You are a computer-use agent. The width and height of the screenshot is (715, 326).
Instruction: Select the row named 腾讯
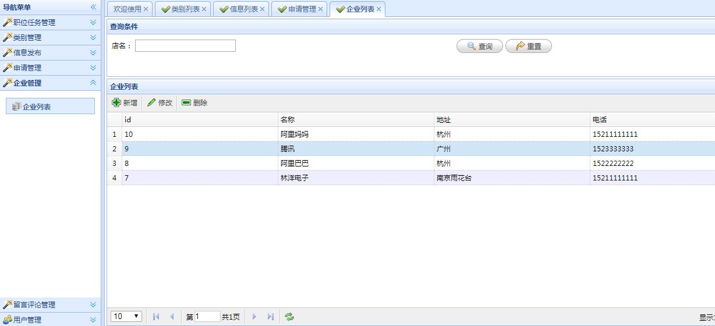[410, 148]
